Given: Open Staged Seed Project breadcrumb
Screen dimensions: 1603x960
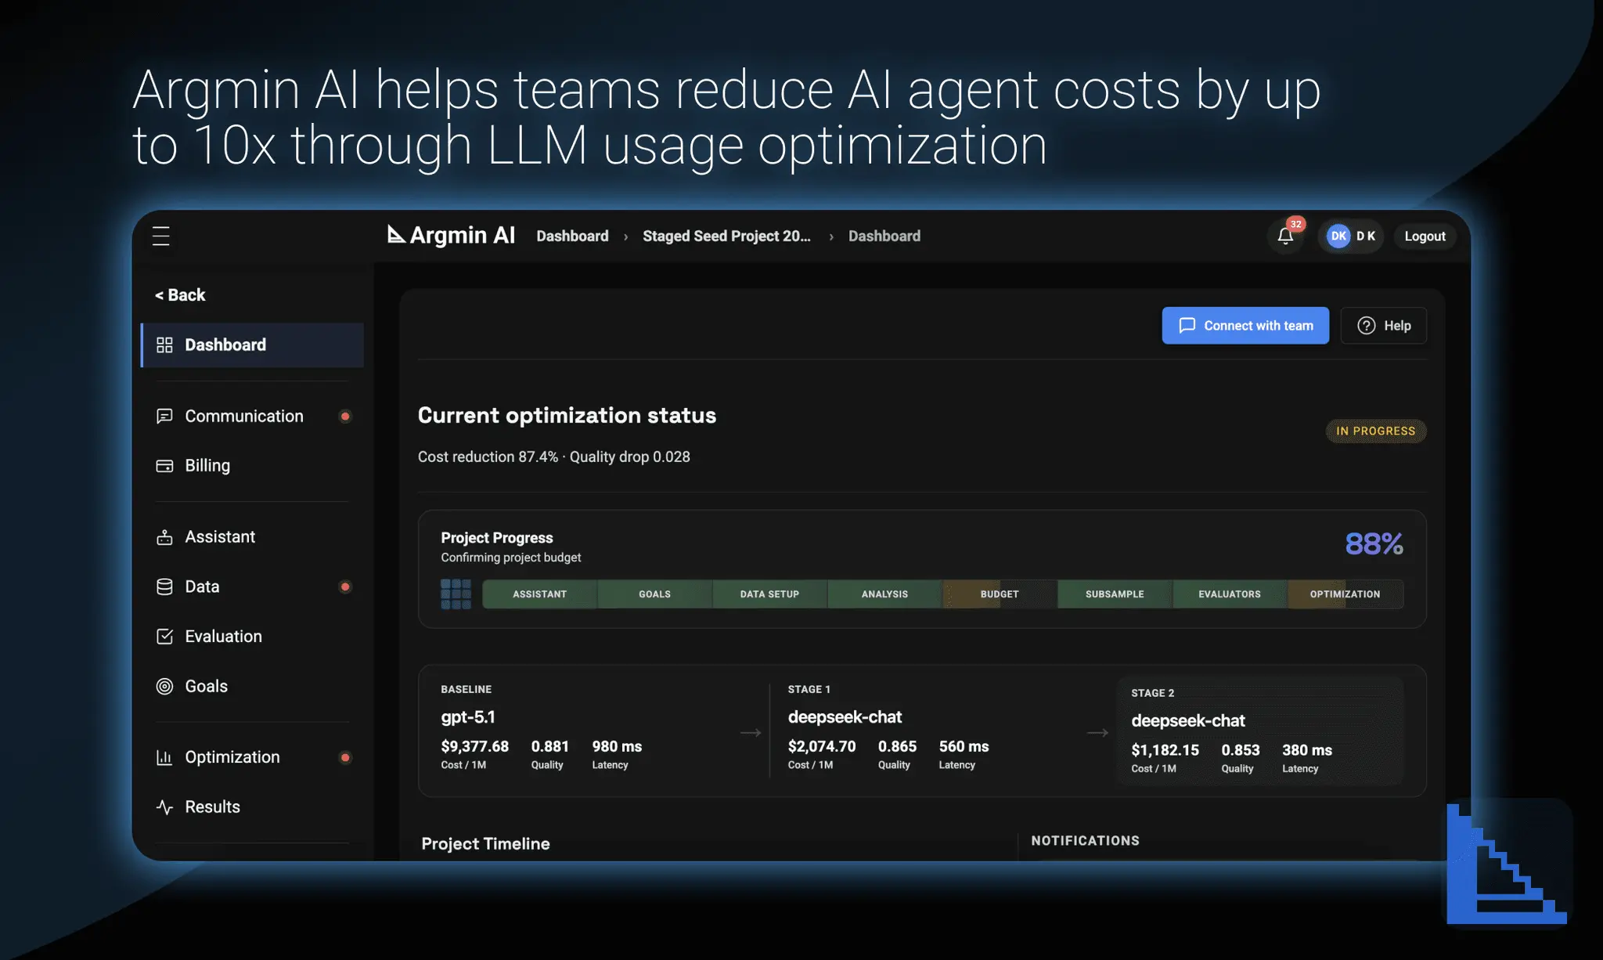Looking at the screenshot, I should point(726,236).
